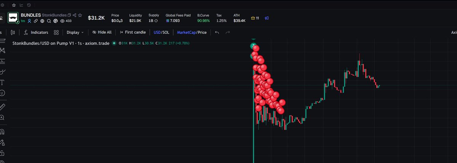The image size is (457, 163).
Task: Toggle Hide All markers
Action: point(102,32)
